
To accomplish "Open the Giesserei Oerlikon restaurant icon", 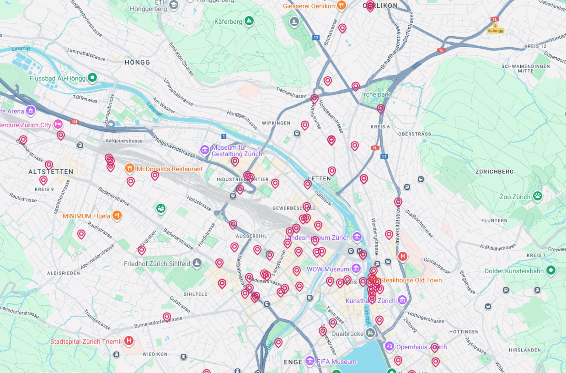I will click(x=341, y=5).
